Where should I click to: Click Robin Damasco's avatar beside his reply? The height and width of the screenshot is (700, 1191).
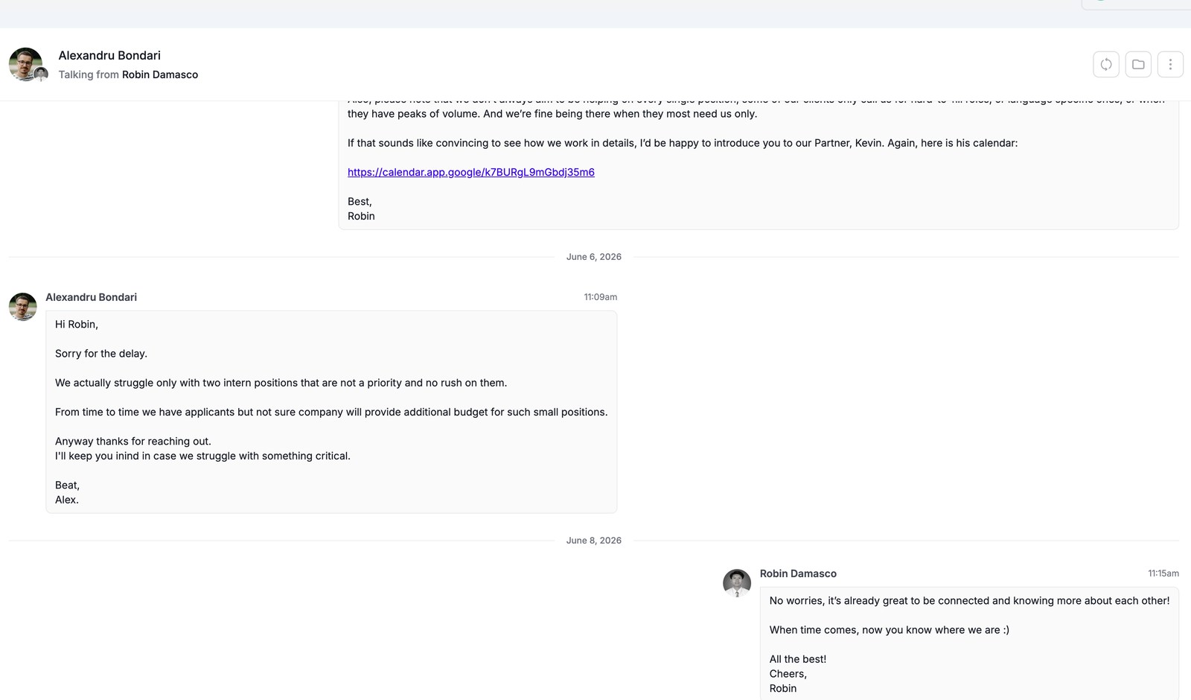tap(737, 583)
